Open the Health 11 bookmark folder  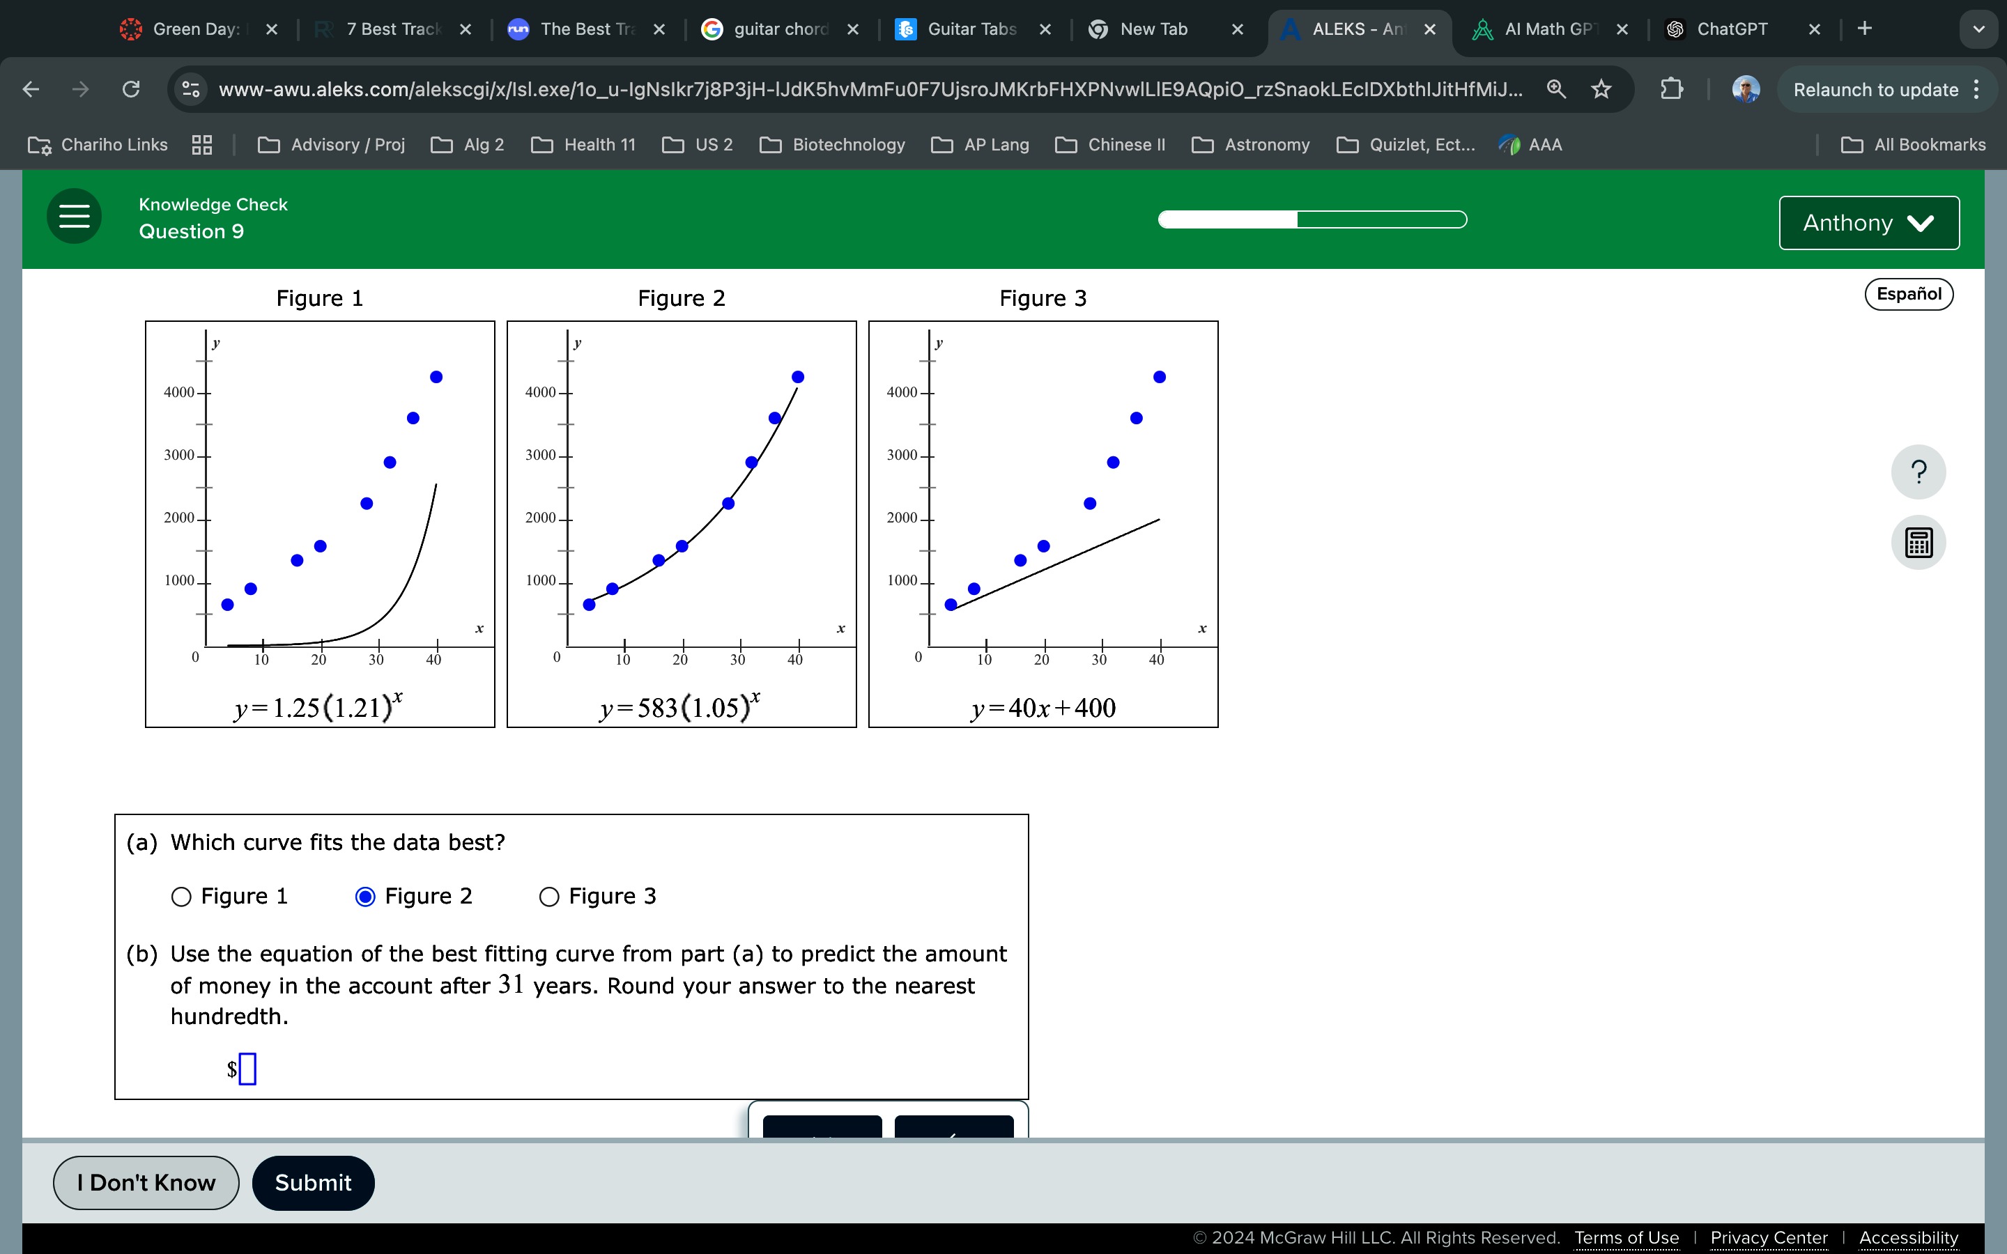583,145
